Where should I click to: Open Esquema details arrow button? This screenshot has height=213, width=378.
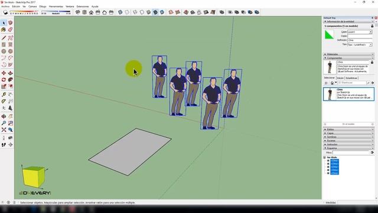tap(372, 153)
